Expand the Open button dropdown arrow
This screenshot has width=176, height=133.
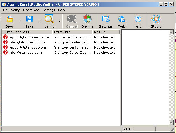point(20,21)
